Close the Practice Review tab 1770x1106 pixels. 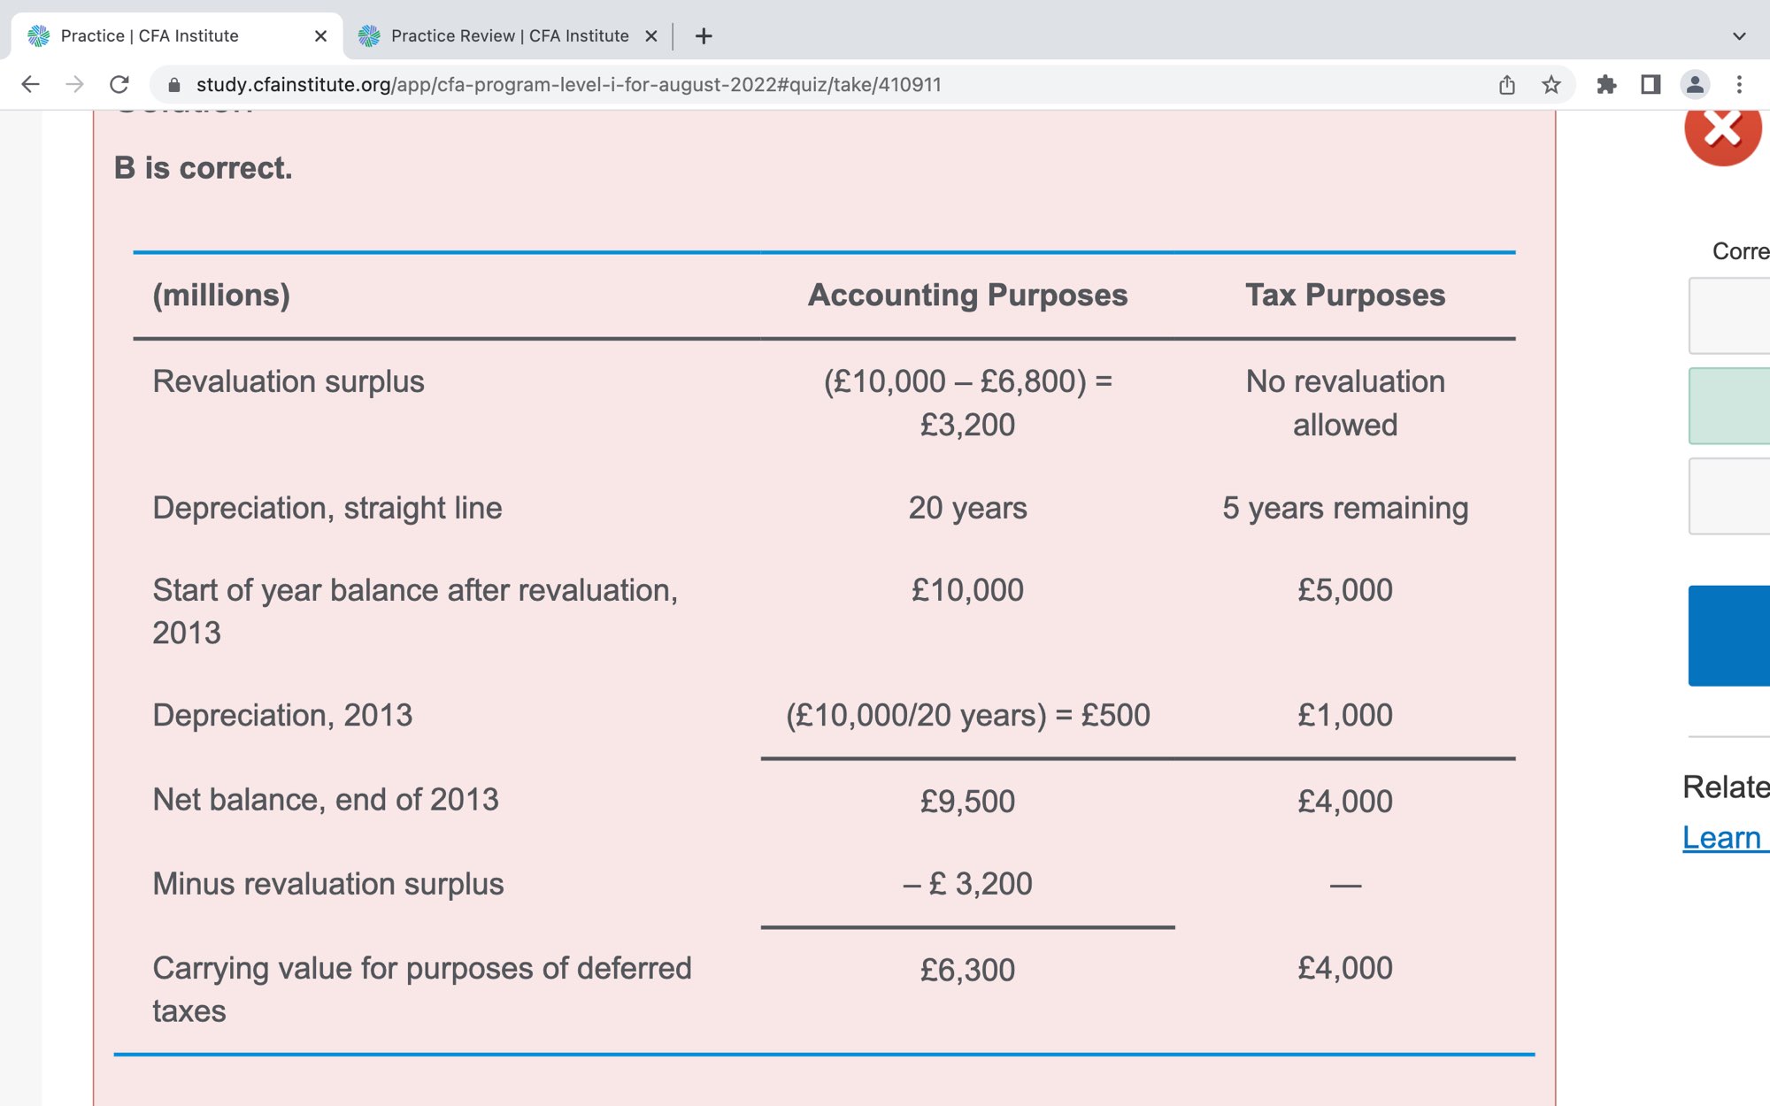tap(651, 36)
